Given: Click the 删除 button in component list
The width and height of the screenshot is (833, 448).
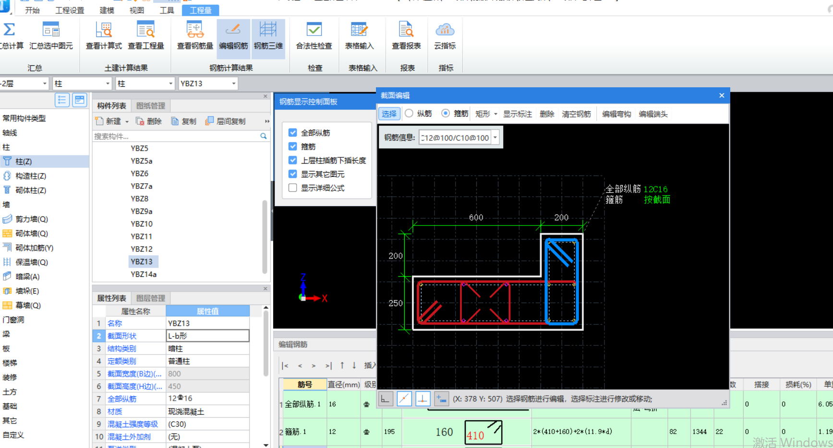Looking at the screenshot, I should [148, 121].
